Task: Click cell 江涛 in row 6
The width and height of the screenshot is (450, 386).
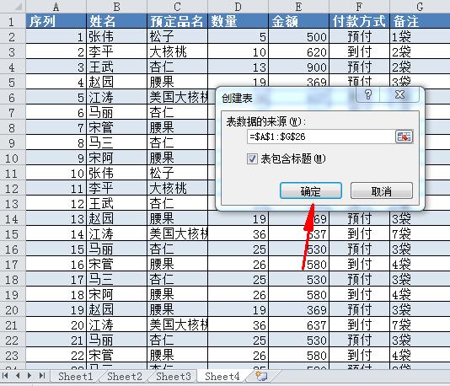Action: [116, 97]
